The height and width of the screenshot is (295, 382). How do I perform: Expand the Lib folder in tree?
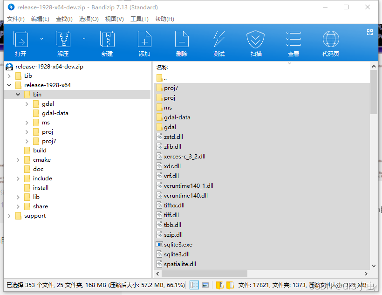point(9,76)
